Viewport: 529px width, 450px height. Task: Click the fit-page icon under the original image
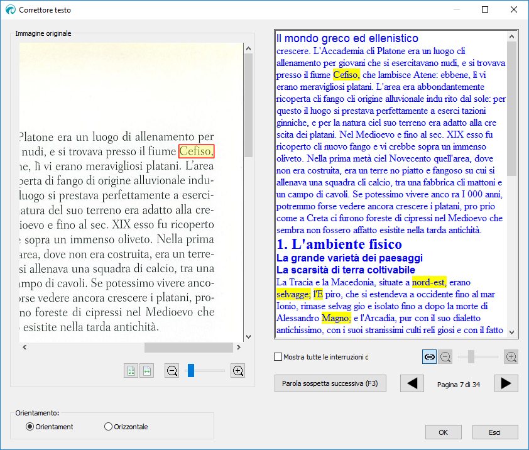[x=131, y=371]
